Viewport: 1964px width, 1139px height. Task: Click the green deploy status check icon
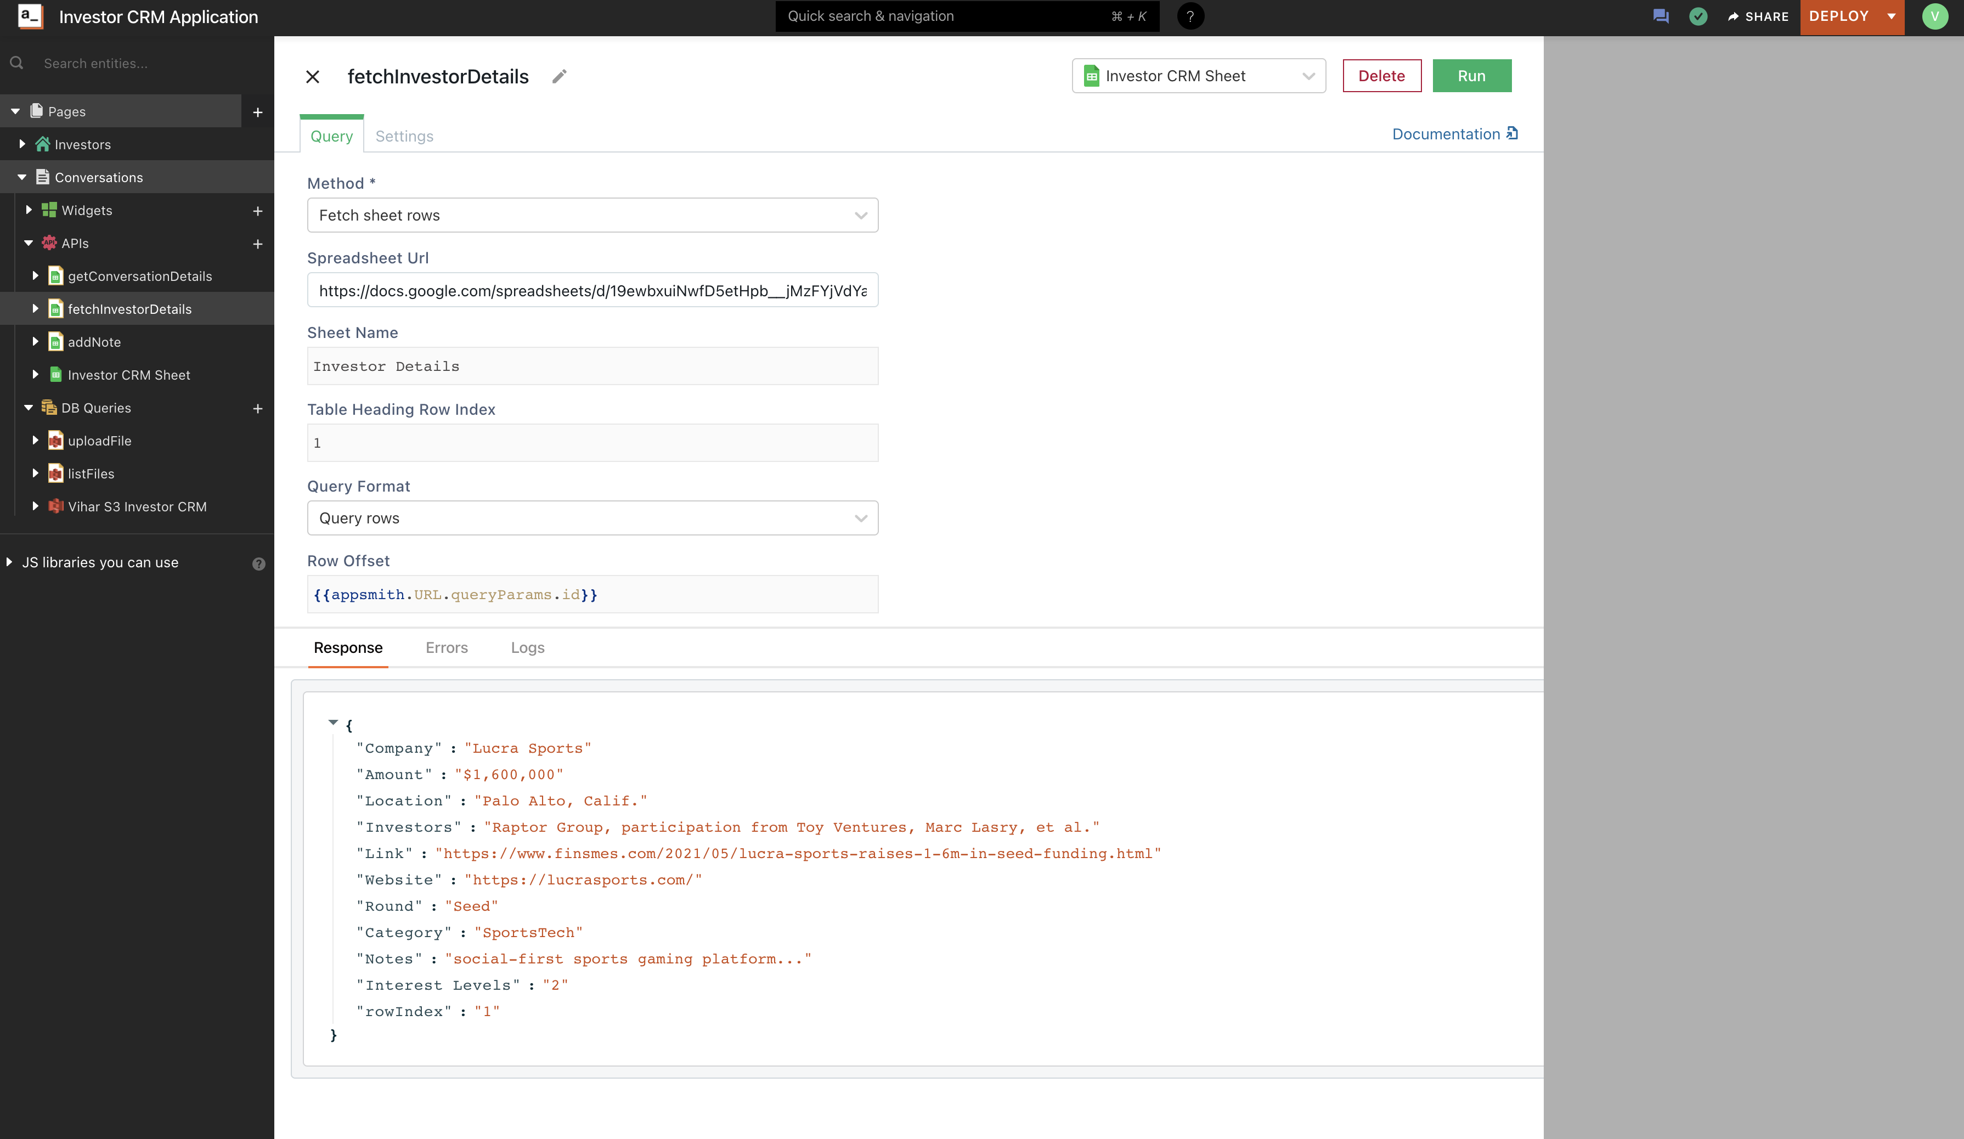coord(1699,15)
